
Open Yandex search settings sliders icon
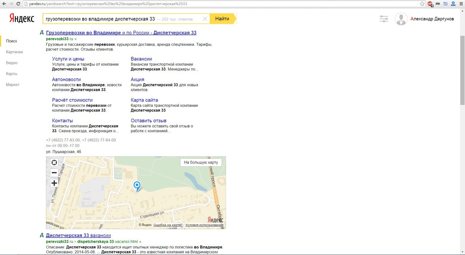(384, 19)
